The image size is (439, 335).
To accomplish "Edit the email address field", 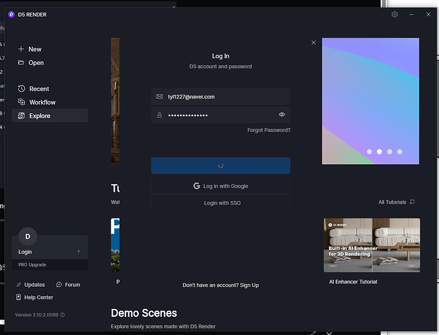I will pos(221,96).
